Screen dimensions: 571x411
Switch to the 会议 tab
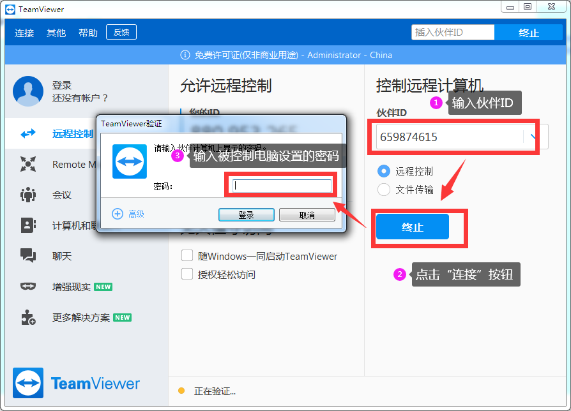[62, 195]
